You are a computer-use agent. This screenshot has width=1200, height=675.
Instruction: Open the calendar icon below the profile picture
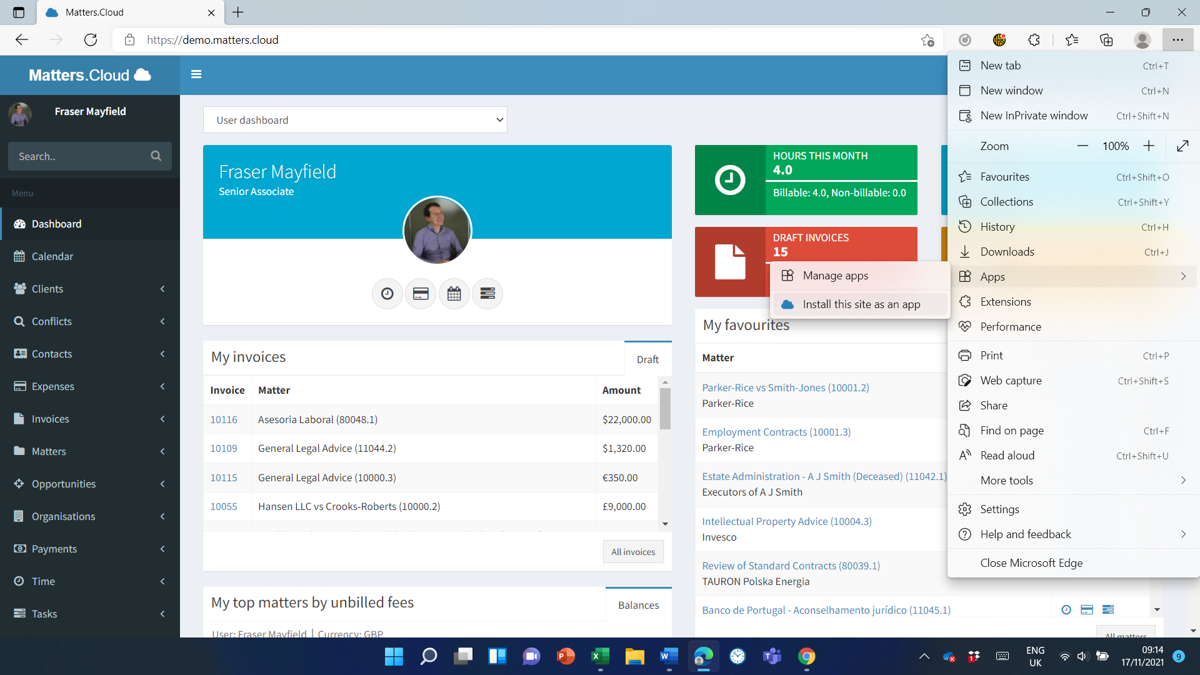[x=454, y=294]
